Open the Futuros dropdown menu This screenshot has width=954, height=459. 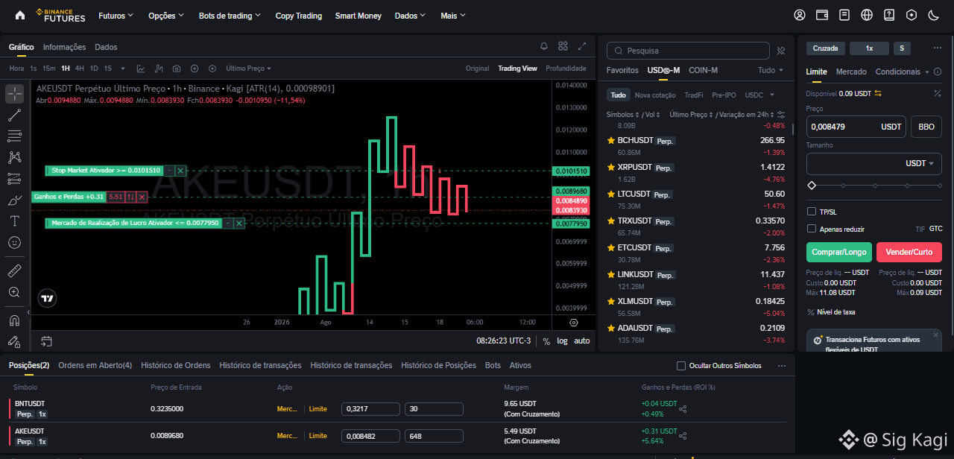(x=116, y=15)
